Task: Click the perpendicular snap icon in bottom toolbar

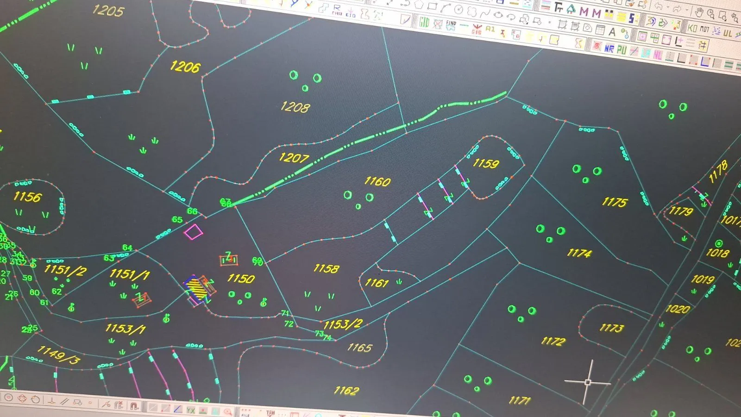Action: [51, 401]
